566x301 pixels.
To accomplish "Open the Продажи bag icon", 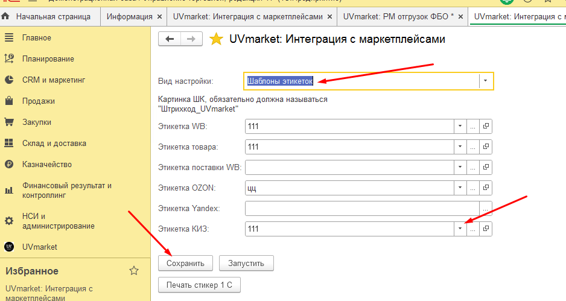I will pyautogui.click(x=9, y=101).
